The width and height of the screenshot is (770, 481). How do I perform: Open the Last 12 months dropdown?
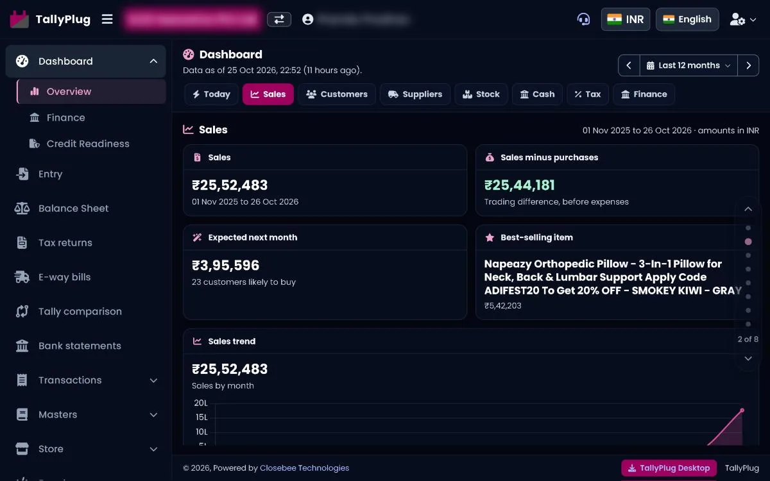click(689, 65)
